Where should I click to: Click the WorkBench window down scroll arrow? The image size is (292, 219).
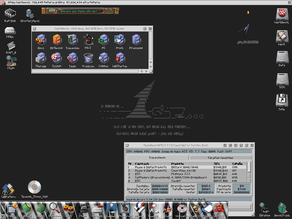point(151,67)
